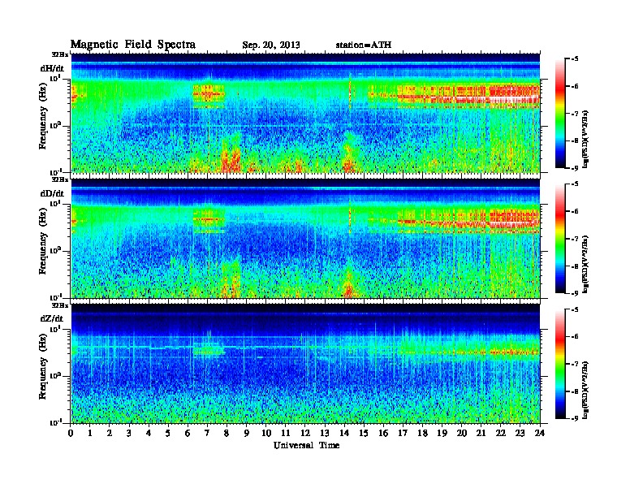Click the hour 17 tick label
This screenshot has height=497, width=643.
click(403, 433)
